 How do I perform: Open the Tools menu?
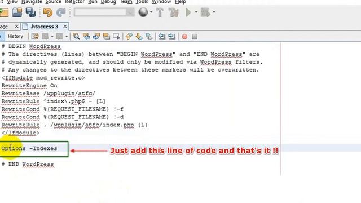click(142, 2)
